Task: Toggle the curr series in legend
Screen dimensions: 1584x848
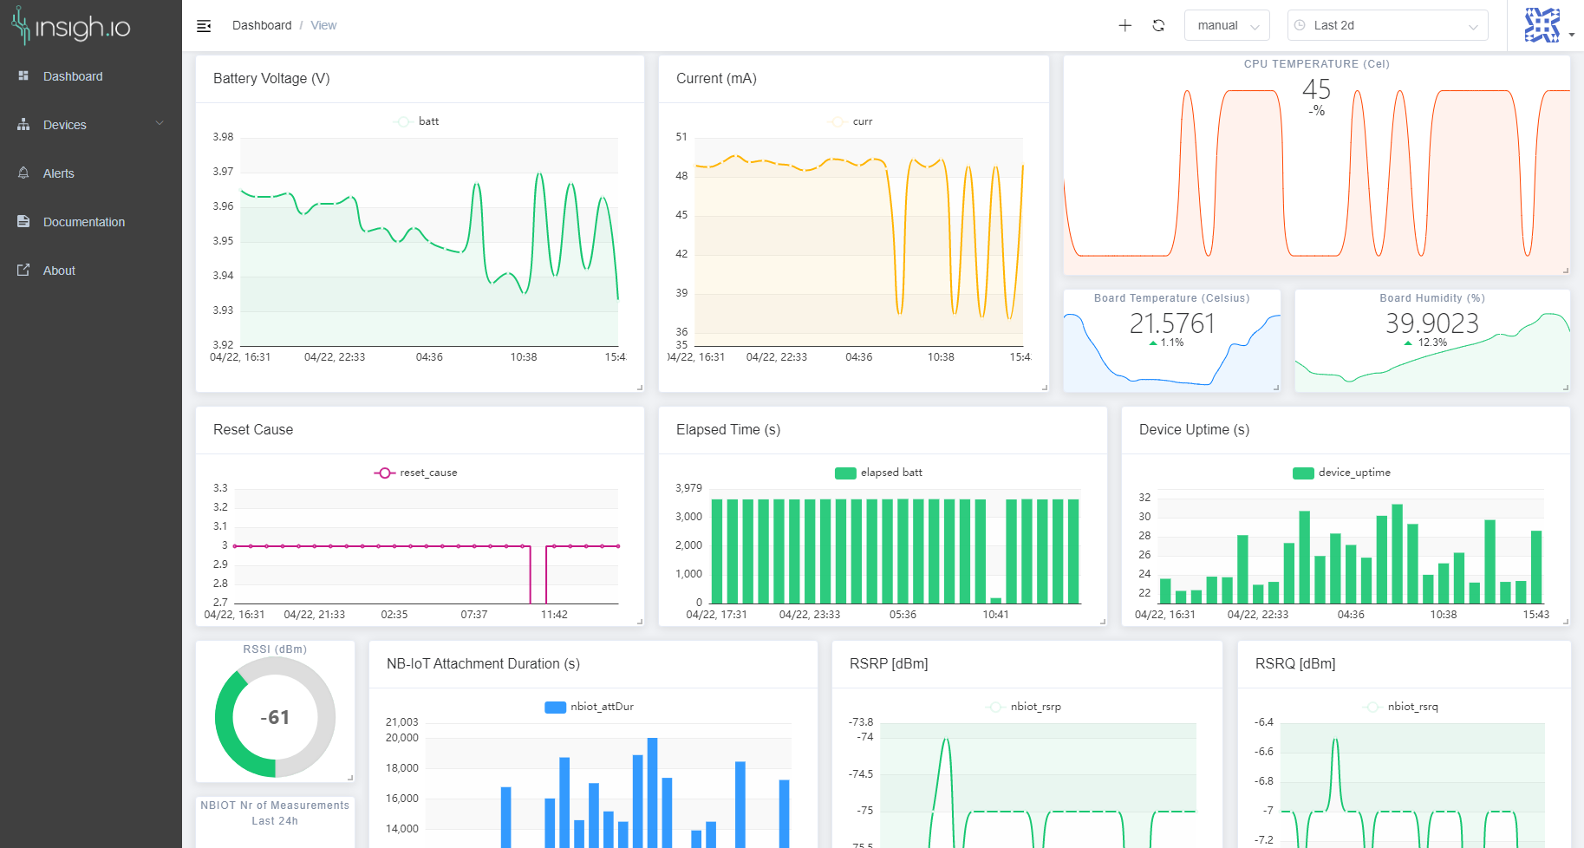Action: click(x=851, y=121)
